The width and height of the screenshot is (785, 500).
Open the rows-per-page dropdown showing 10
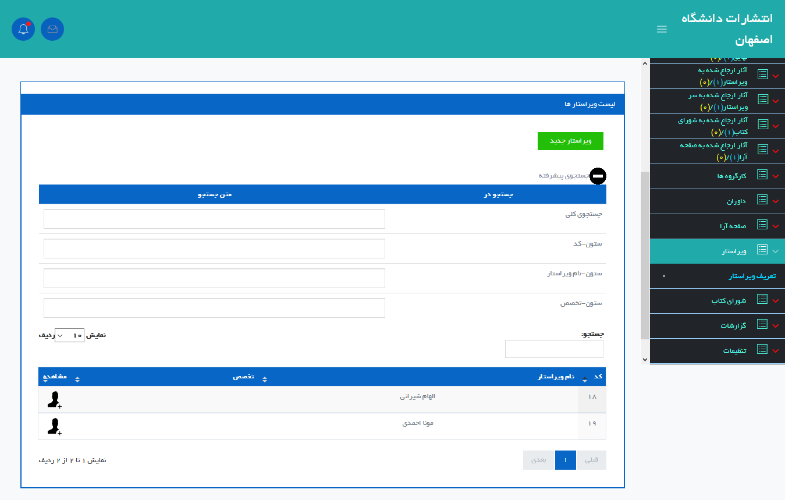coord(69,335)
